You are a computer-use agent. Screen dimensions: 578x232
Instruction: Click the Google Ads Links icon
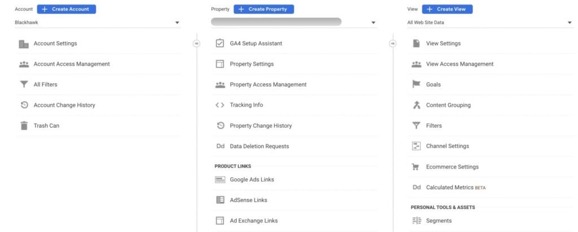220,180
